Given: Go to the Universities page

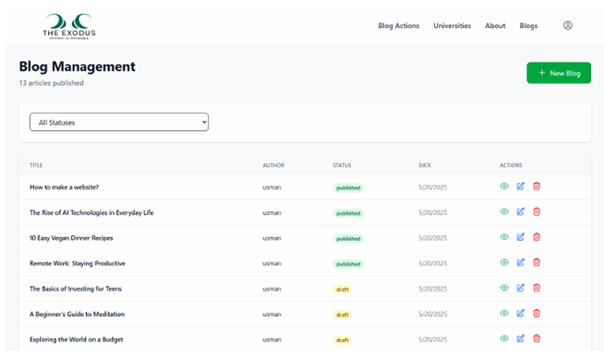Looking at the screenshot, I should click(x=452, y=26).
